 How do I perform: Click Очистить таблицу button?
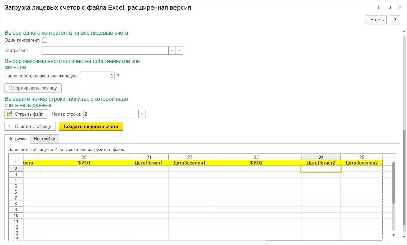pos(30,126)
